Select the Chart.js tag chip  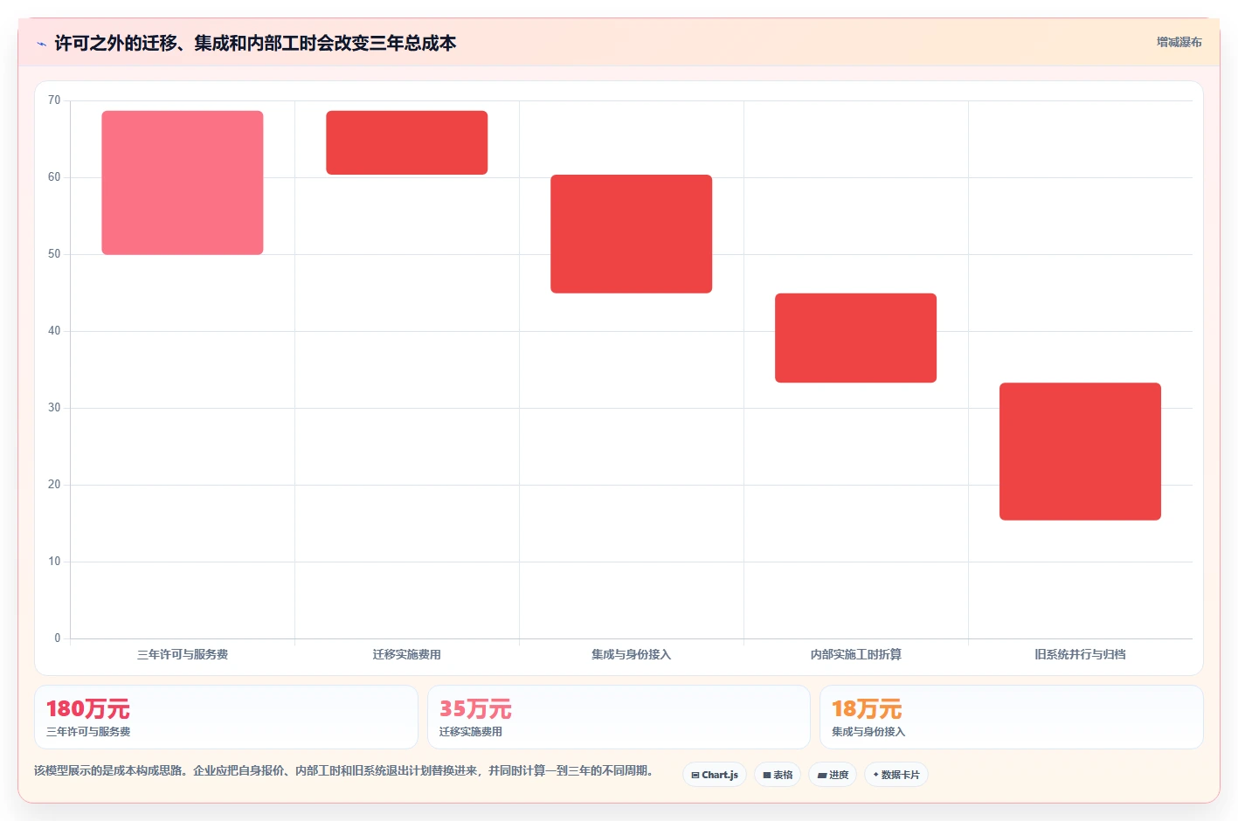coord(715,775)
